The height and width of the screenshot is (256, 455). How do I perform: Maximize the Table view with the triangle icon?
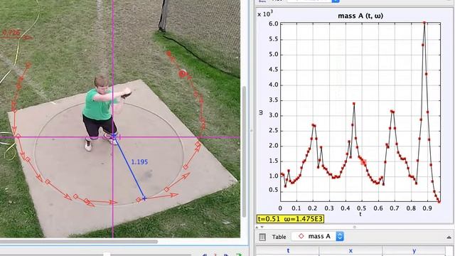(449, 237)
